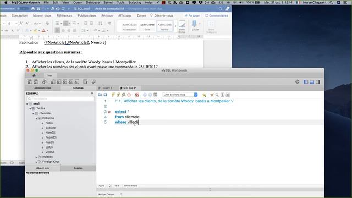
Task: Open zoom level stepper showing 100%
Action: 109,186
